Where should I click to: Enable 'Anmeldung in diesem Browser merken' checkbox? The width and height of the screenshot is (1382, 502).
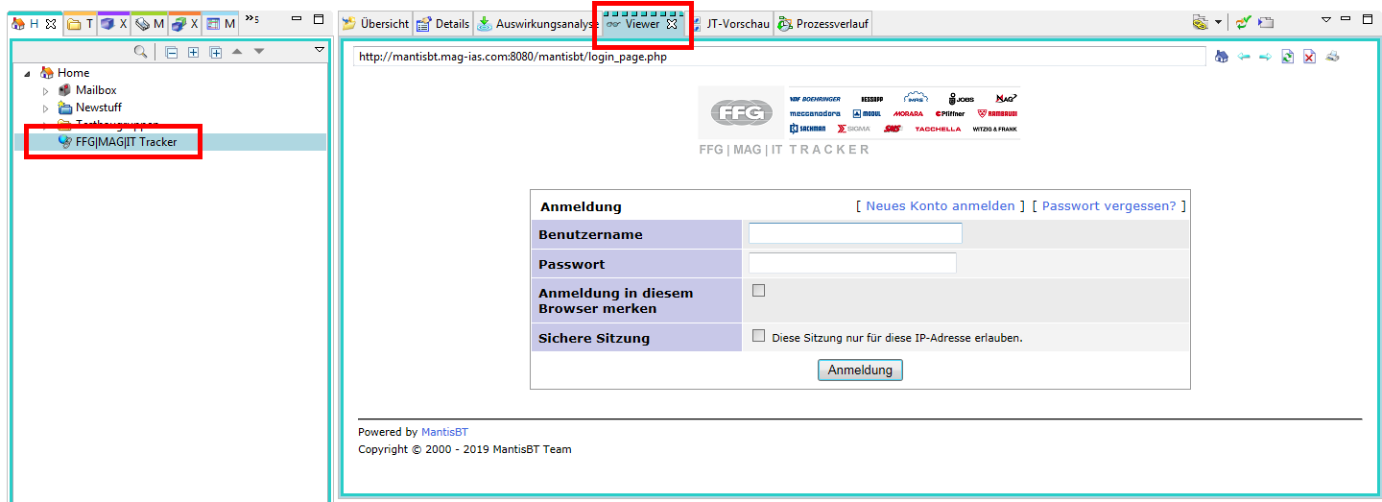tap(758, 291)
